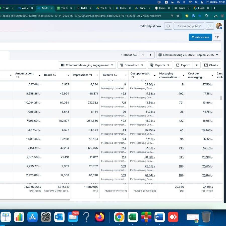
Task: Switch to the People browser tab
Action: coord(201,8)
